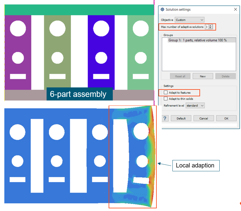This screenshot has width=241, height=211.
Task: Open the Objective dropdown
Action: pos(189,20)
